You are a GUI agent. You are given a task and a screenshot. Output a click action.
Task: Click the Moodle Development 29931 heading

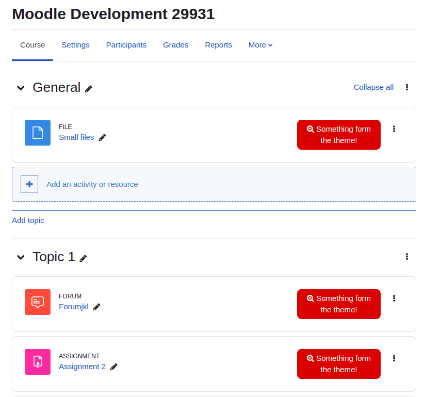(x=113, y=14)
